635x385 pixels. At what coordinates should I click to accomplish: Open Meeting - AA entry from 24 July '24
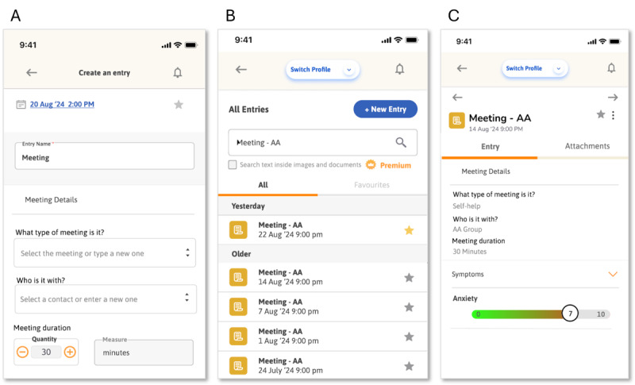[x=323, y=366]
